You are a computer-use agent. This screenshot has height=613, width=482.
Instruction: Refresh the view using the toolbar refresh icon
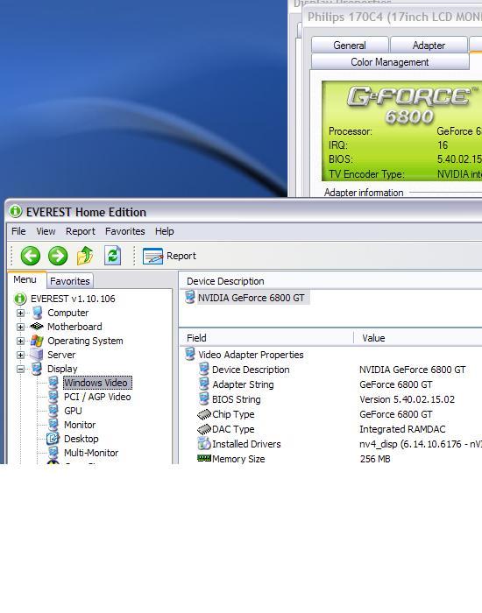113,256
